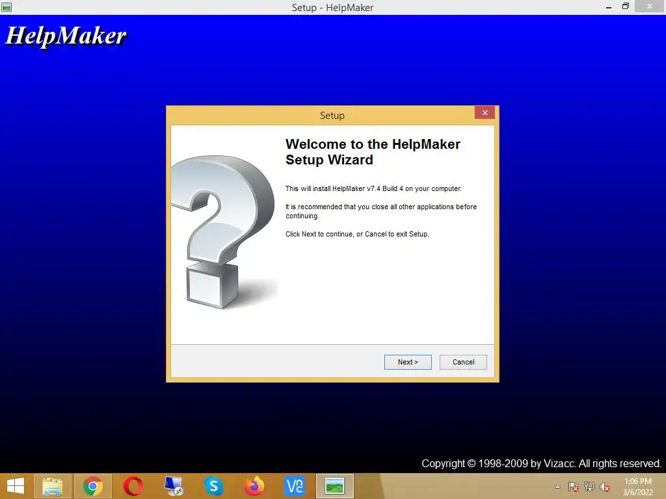Launch Opera browser from the taskbar
The height and width of the screenshot is (499, 666).
pos(133,486)
